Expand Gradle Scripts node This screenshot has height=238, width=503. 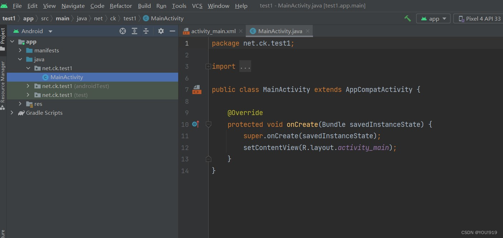[12, 113]
